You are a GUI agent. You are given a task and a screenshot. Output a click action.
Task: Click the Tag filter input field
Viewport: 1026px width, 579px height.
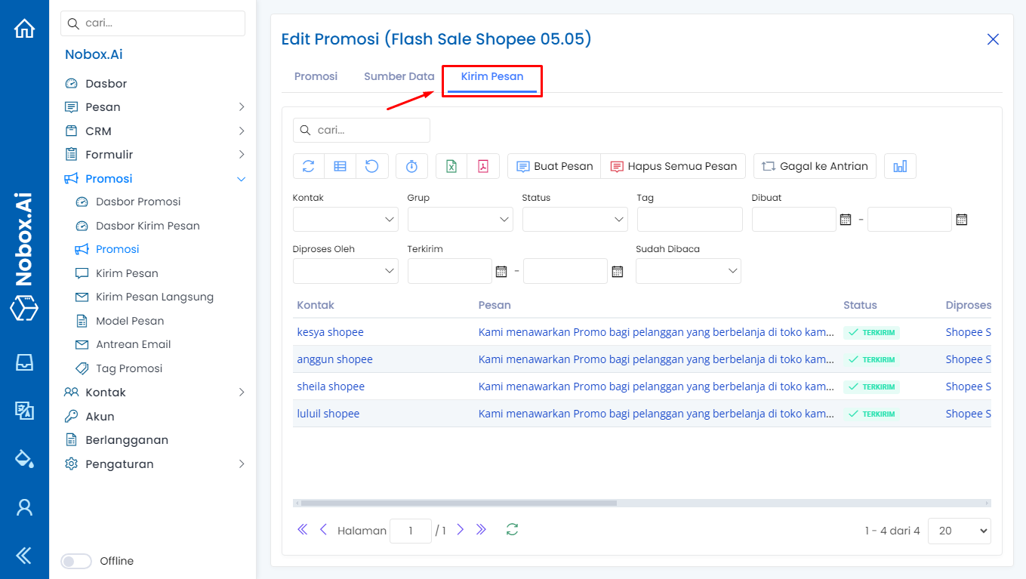689,220
